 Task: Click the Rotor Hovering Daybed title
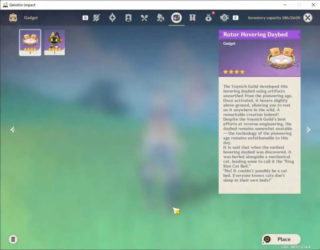click(x=255, y=35)
